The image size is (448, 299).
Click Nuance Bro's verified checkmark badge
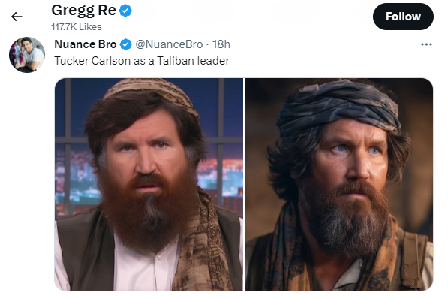click(125, 44)
